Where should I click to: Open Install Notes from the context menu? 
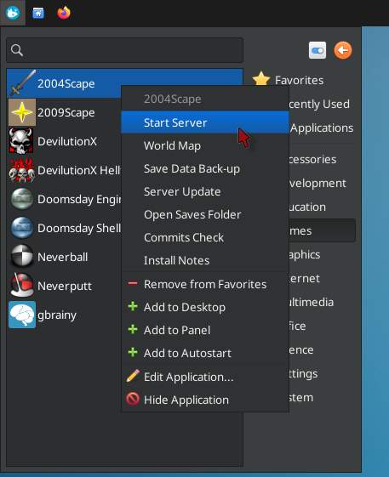point(205,260)
